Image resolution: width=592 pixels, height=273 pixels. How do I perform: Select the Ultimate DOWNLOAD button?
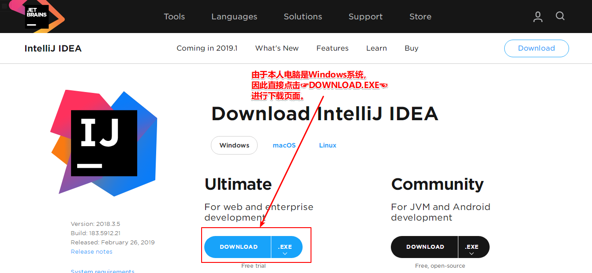(x=238, y=247)
